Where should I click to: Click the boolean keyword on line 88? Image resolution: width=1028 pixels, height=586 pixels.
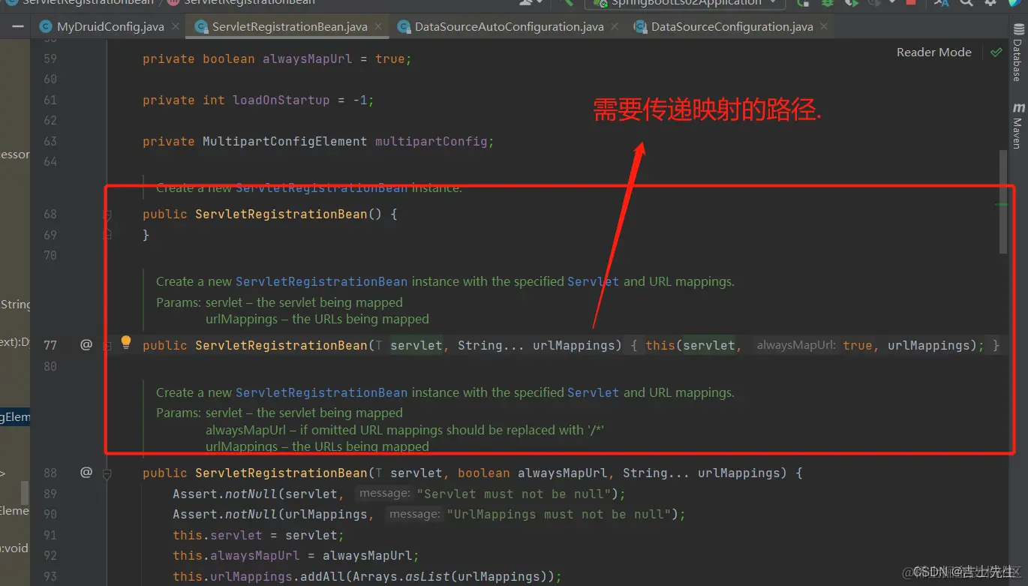484,473
